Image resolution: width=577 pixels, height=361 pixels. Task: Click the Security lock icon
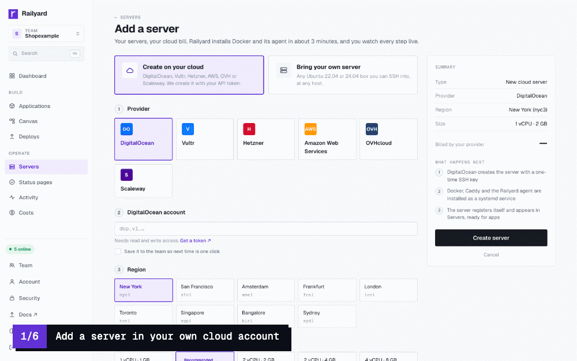(x=12, y=299)
